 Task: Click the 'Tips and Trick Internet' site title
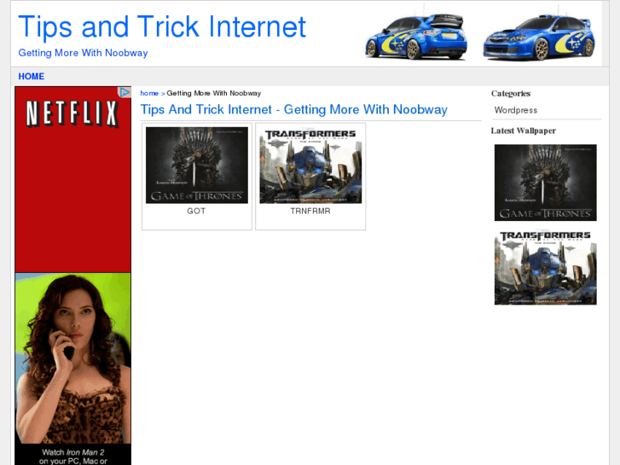click(162, 27)
